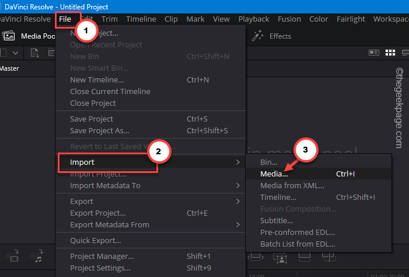
Task: Open the File menu
Action: pos(65,19)
